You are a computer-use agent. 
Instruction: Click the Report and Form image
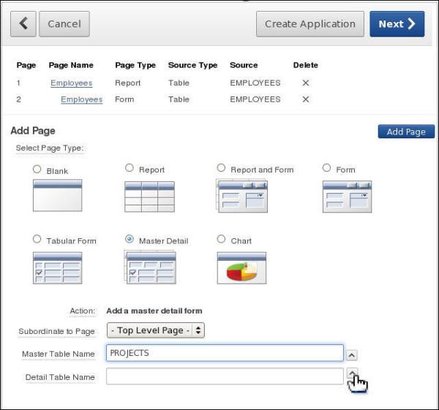click(x=241, y=196)
